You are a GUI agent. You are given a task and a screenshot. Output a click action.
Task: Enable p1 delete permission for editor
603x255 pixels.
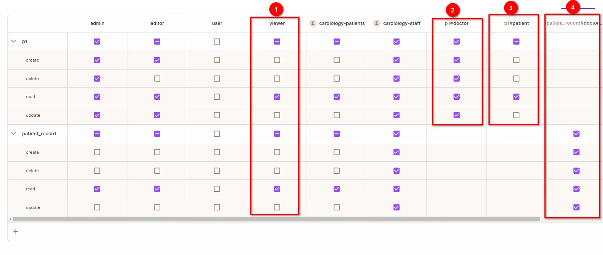click(x=157, y=79)
